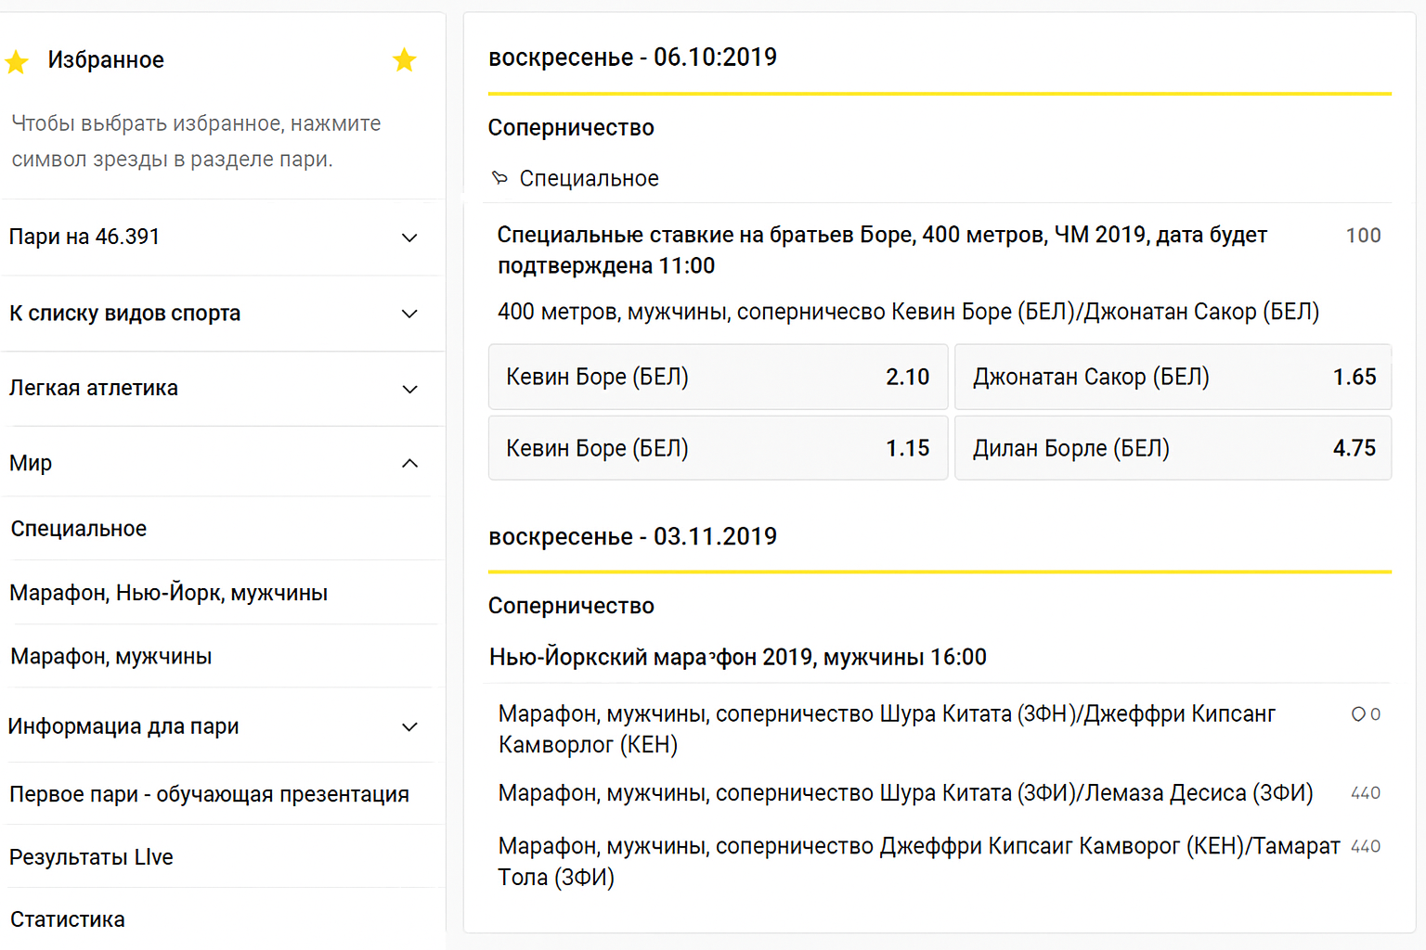Open Первое пари - обучающая презентация link
Image resolution: width=1426 pixels, height=950 pixels.
(209, 794)
